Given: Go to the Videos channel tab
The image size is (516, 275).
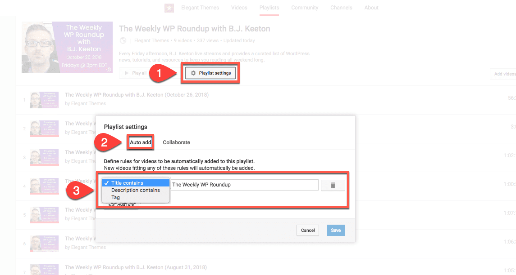Looking at the screenshot, I should coord(239,8).
